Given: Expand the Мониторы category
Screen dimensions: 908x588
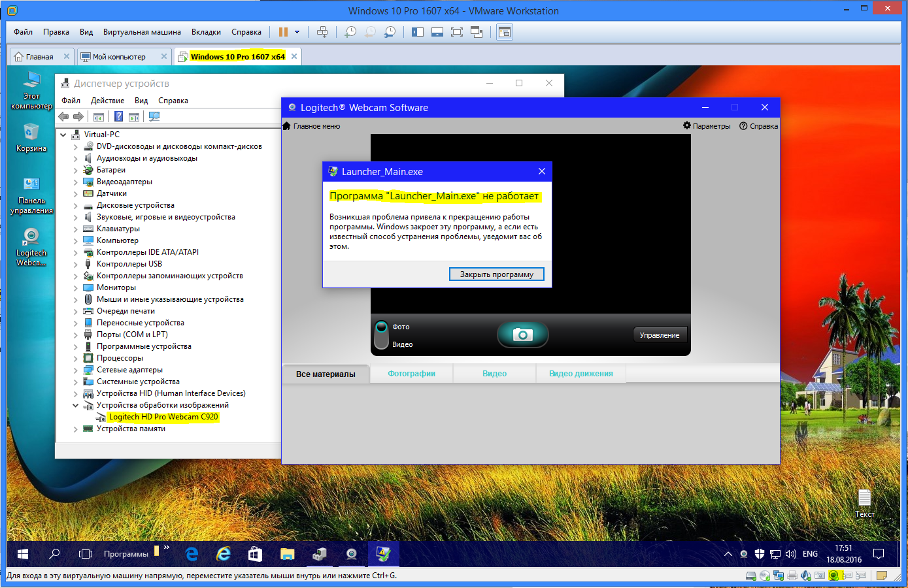Looking at the screenshot, I should click(x=76, y=288).
